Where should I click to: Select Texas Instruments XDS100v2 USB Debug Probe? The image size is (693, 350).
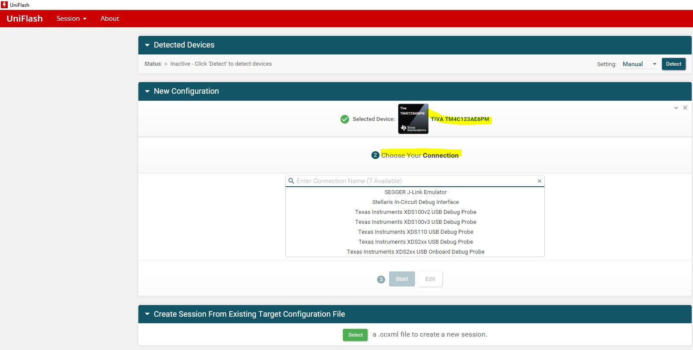click(x=415, y=212)
